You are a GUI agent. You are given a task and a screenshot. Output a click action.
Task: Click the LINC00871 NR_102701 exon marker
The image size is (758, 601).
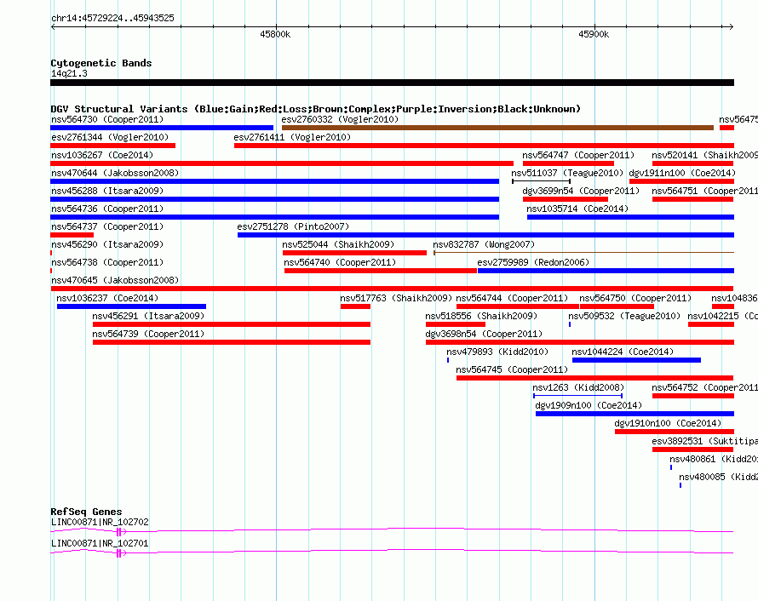[x=119, y=553]
